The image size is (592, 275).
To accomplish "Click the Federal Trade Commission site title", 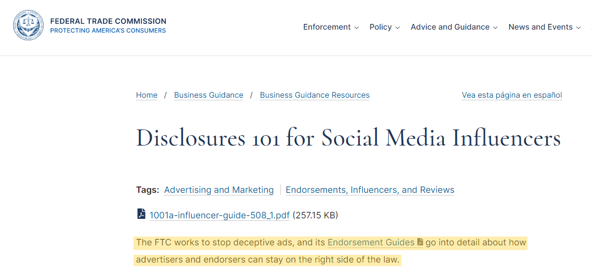I will pos(108,21).
